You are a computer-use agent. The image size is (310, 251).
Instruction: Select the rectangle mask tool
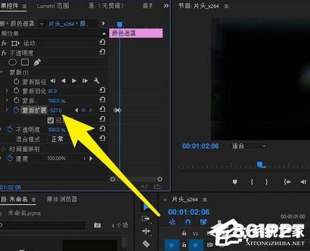point(25,62)
